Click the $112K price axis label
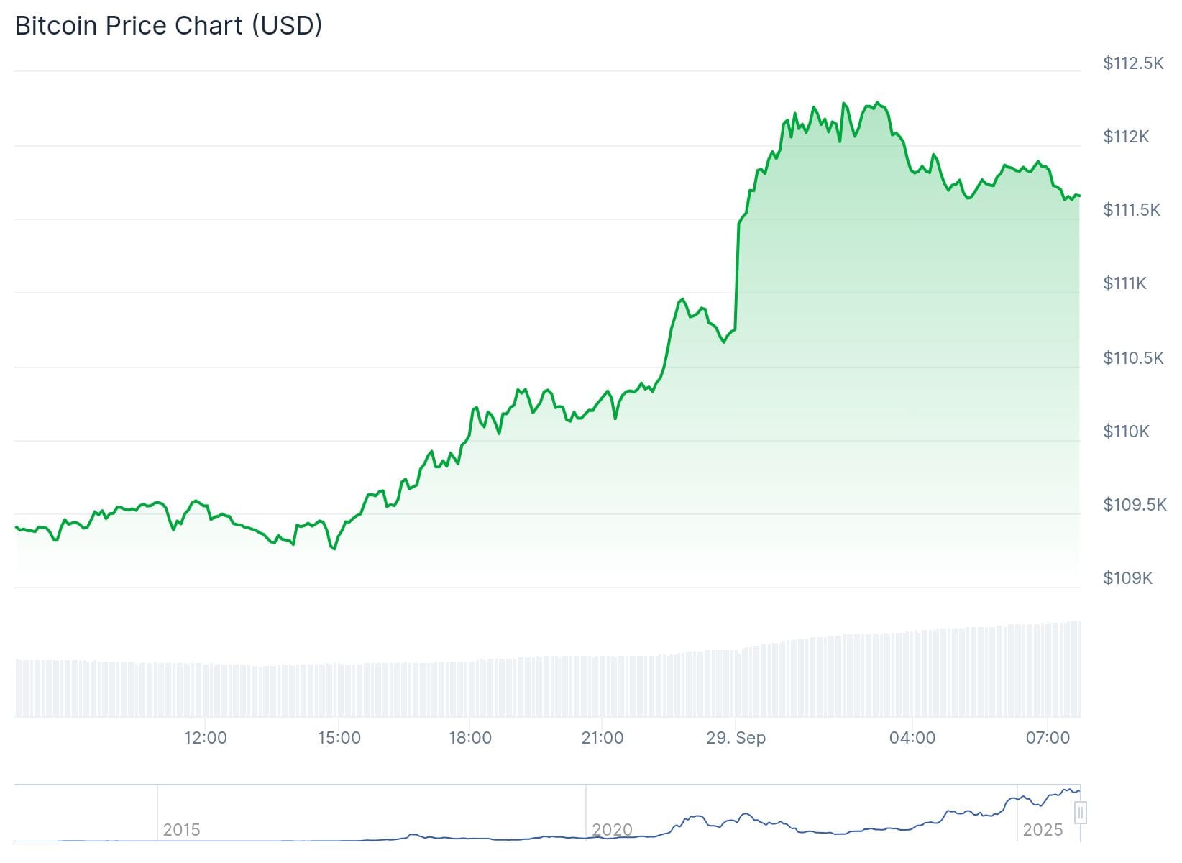Image resolution: width=1182 pixels, height=863 pixels. 1126,137
